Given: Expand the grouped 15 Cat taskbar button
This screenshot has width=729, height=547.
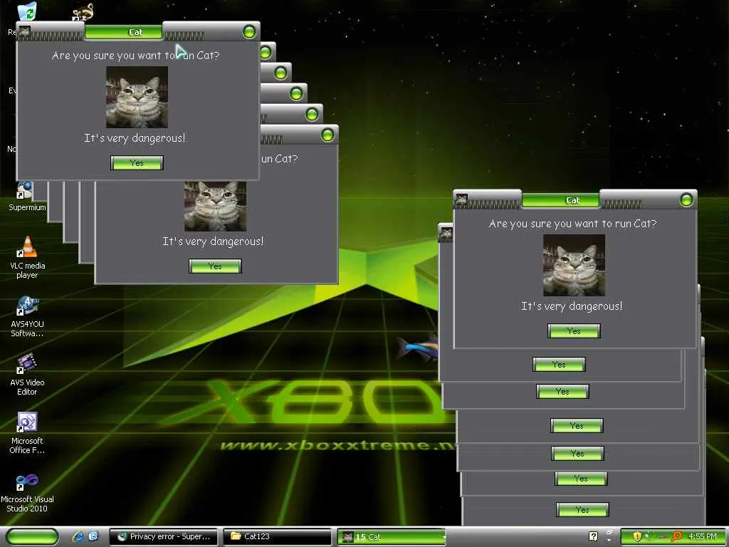Looking at the screenshot, I should point(392,537).
